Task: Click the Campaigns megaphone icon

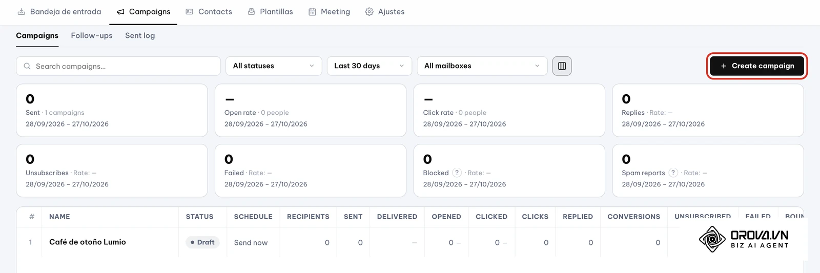Action: point(120,12)
